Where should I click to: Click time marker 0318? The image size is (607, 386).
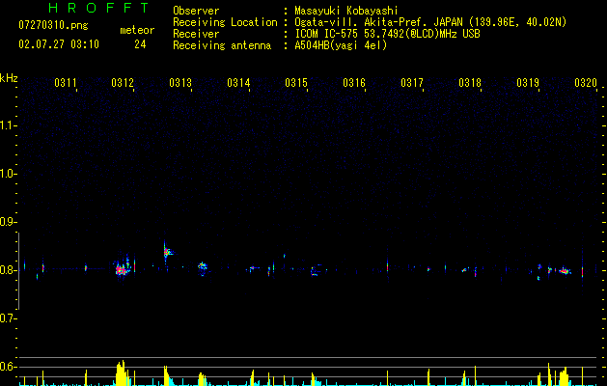(470, 83)
